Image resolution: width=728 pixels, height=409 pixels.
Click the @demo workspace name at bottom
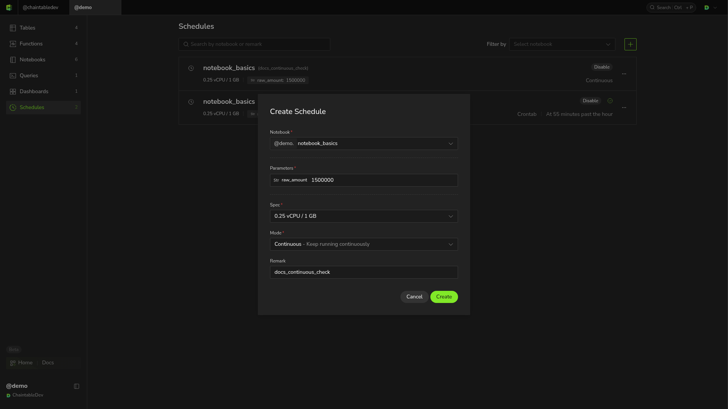coord(17,386)
